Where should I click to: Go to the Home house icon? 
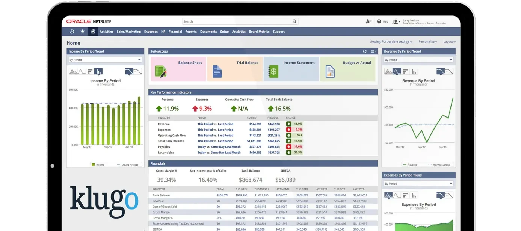pos(93,32)
